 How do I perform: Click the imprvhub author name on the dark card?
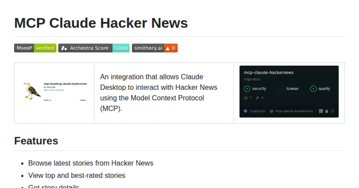click(252, 79)
